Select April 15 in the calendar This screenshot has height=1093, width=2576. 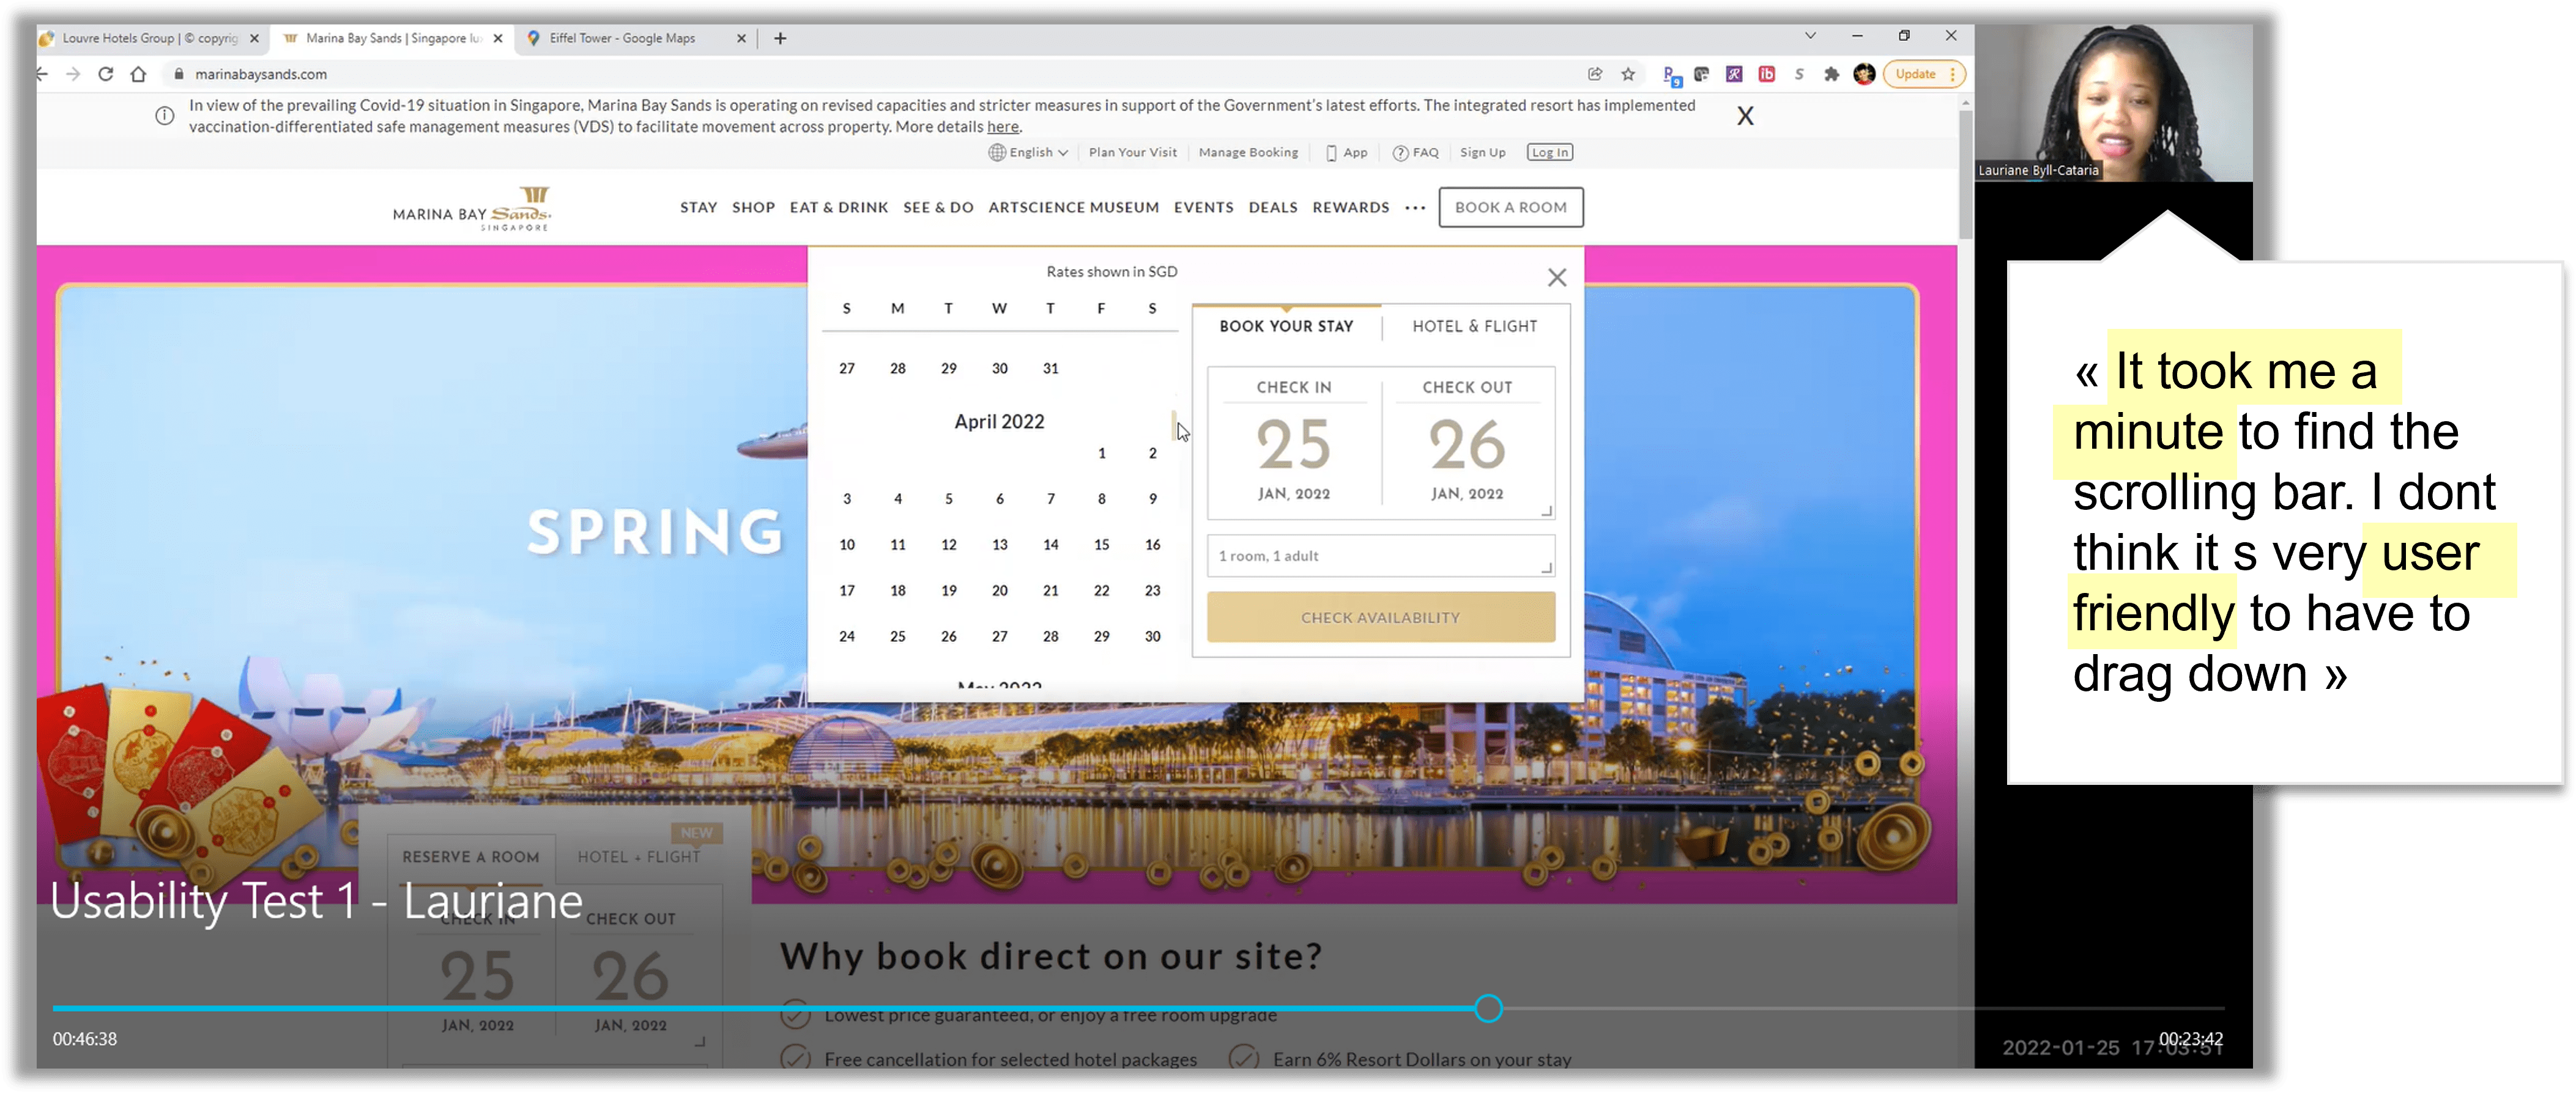pos(1101,545)
